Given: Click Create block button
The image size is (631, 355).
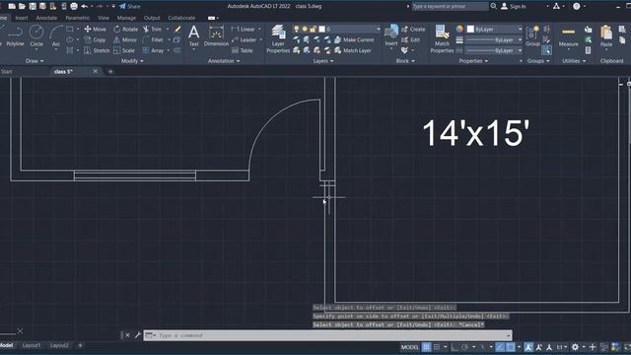Looking at the screenshot, I should (x=413, y=29).
